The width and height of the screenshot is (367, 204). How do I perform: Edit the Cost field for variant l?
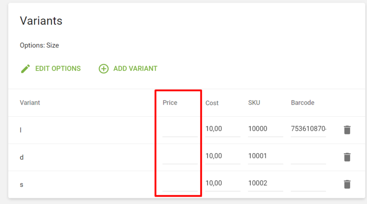[x=222, y=129]
